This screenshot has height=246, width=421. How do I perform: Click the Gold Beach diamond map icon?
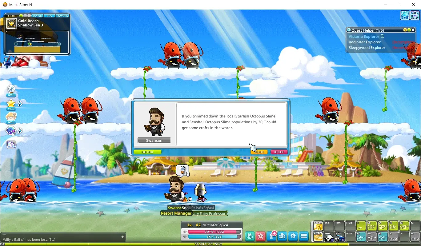click(x=11, y=24)
